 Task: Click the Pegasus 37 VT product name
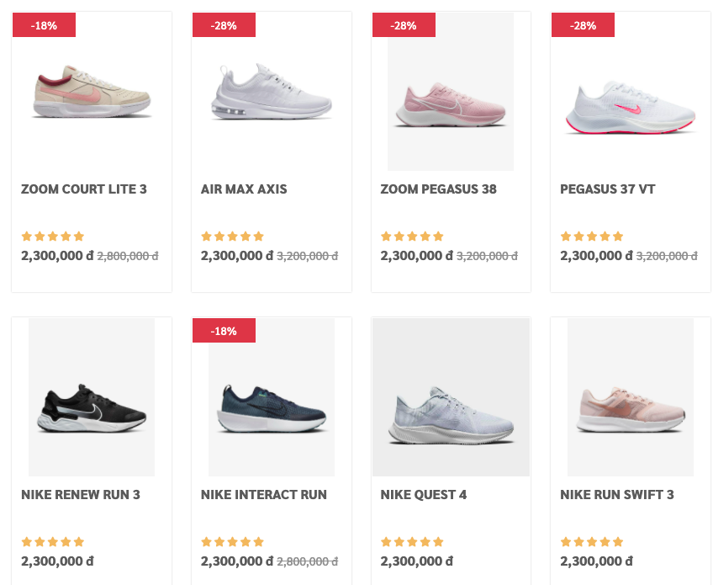click(x=607, y=189)
